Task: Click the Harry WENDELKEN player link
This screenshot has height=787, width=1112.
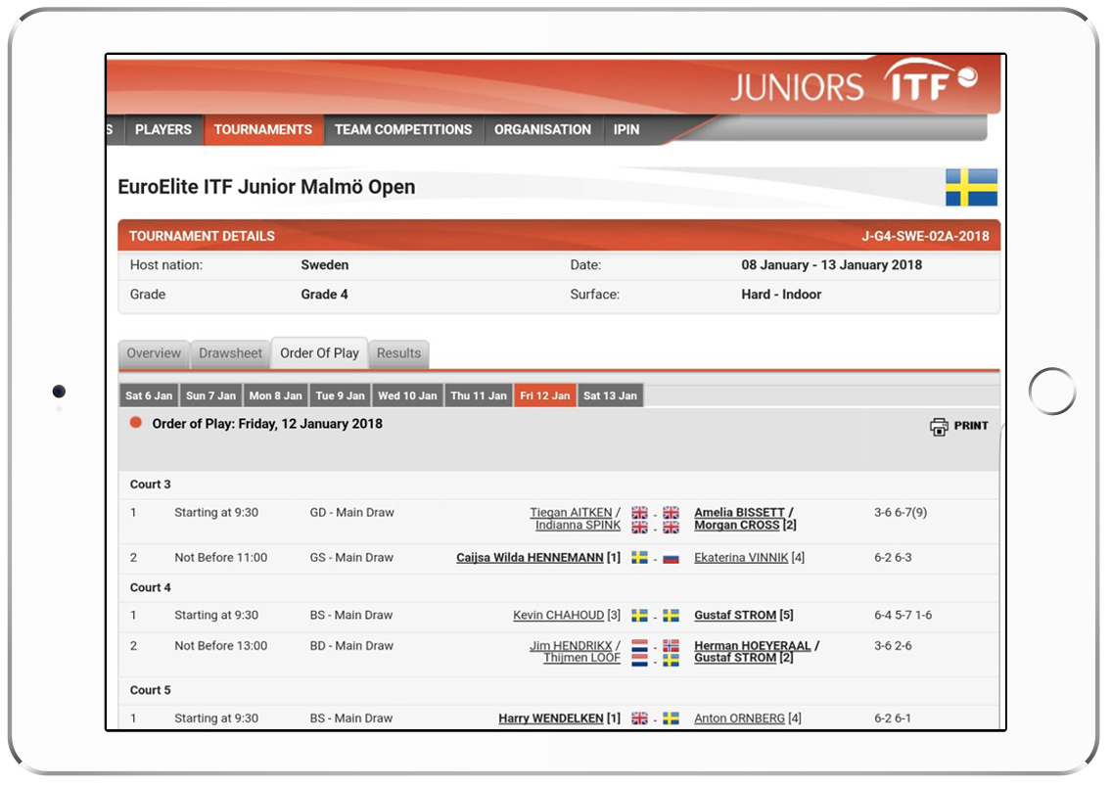Action: coord(549,718)
